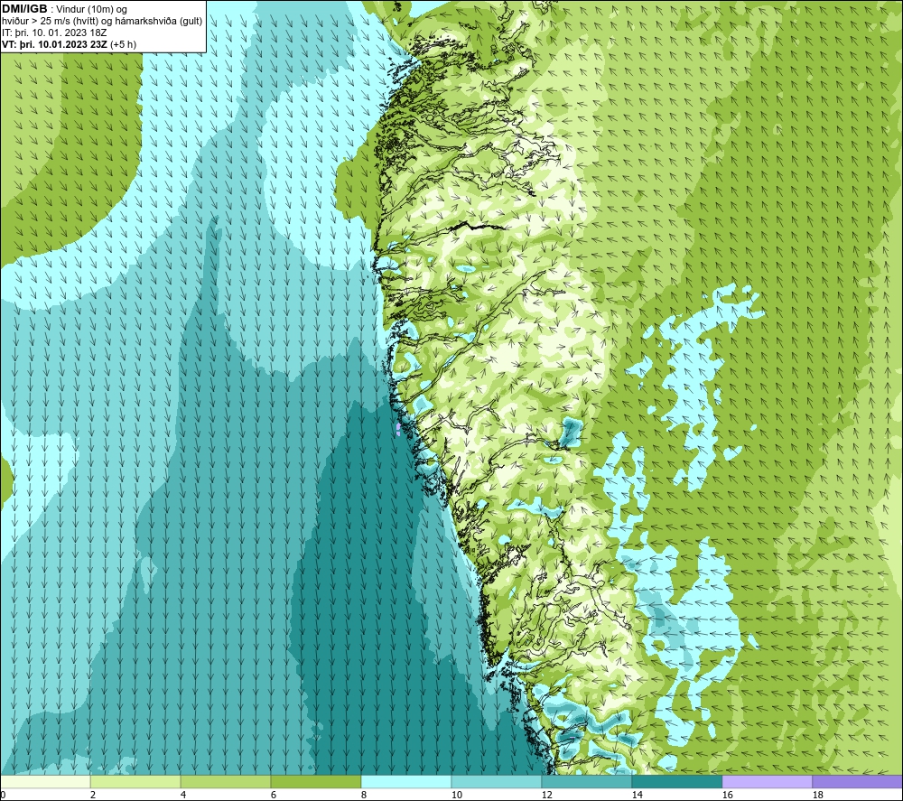Select the color swatch right of 18
Image resolution: width=903 pixels, height=801 pixels.
tap(858, 781)
